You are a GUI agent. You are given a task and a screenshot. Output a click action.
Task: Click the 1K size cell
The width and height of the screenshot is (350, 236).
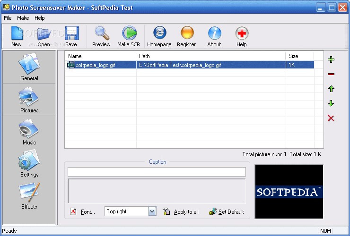pos(292,65)
